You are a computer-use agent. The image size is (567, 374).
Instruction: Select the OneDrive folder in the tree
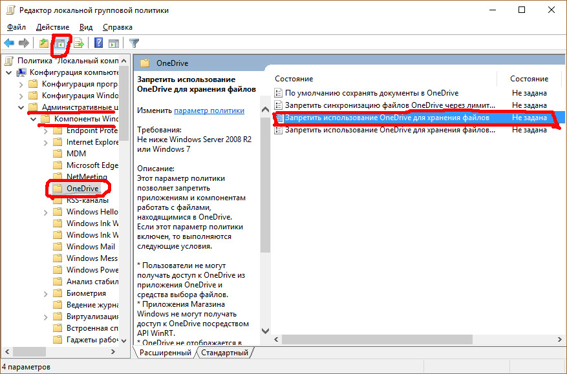point(82,188)
